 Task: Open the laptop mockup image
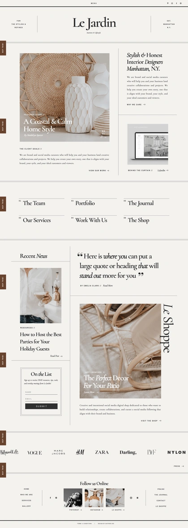(148, 144)
